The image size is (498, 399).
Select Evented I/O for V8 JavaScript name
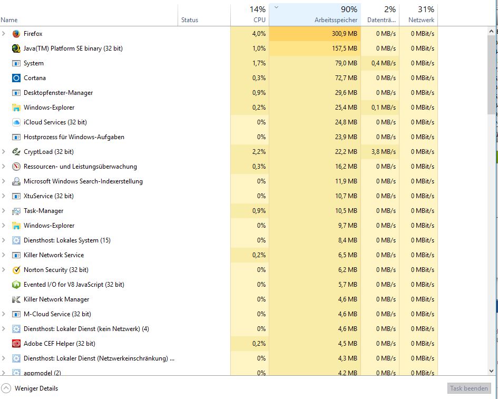coord(74,284)
